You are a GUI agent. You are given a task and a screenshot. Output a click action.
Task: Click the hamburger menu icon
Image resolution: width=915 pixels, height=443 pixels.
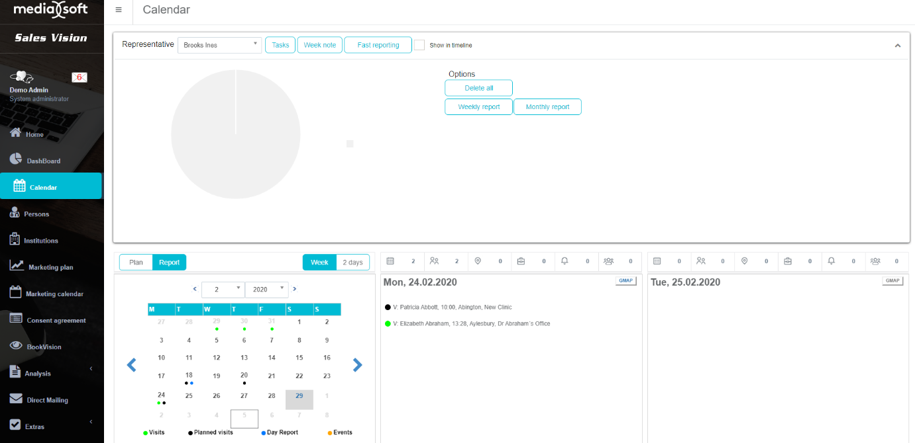119,10
